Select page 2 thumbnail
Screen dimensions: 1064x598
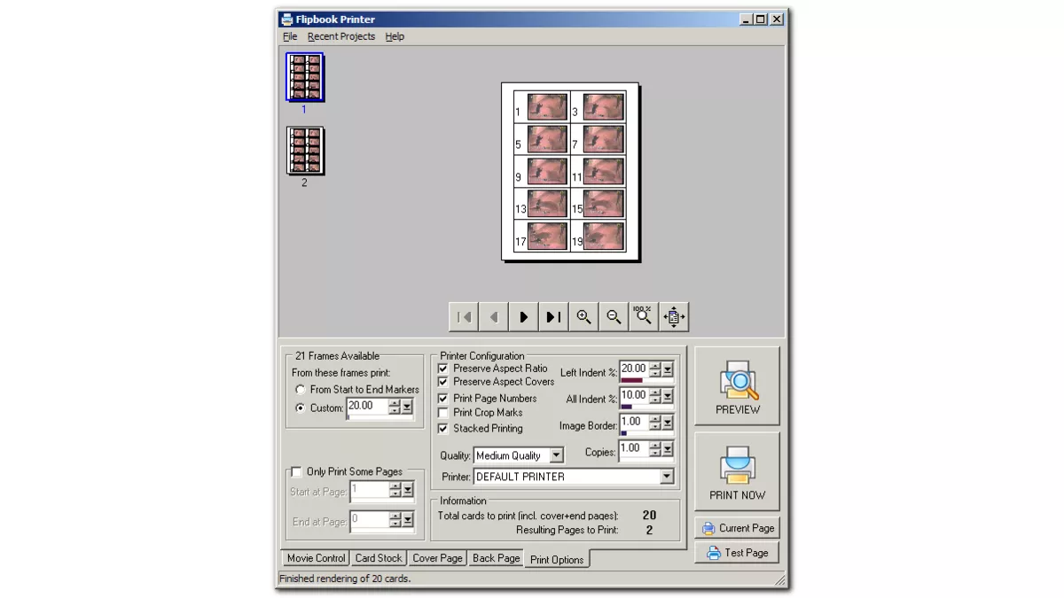click(305, 151)
